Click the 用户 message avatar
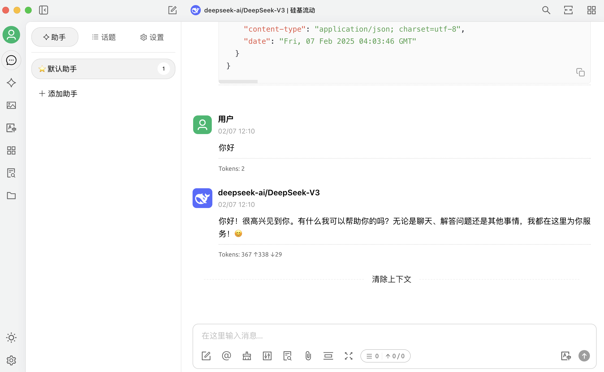This screenshot has height=372, width=604. [x=202, y=125]
